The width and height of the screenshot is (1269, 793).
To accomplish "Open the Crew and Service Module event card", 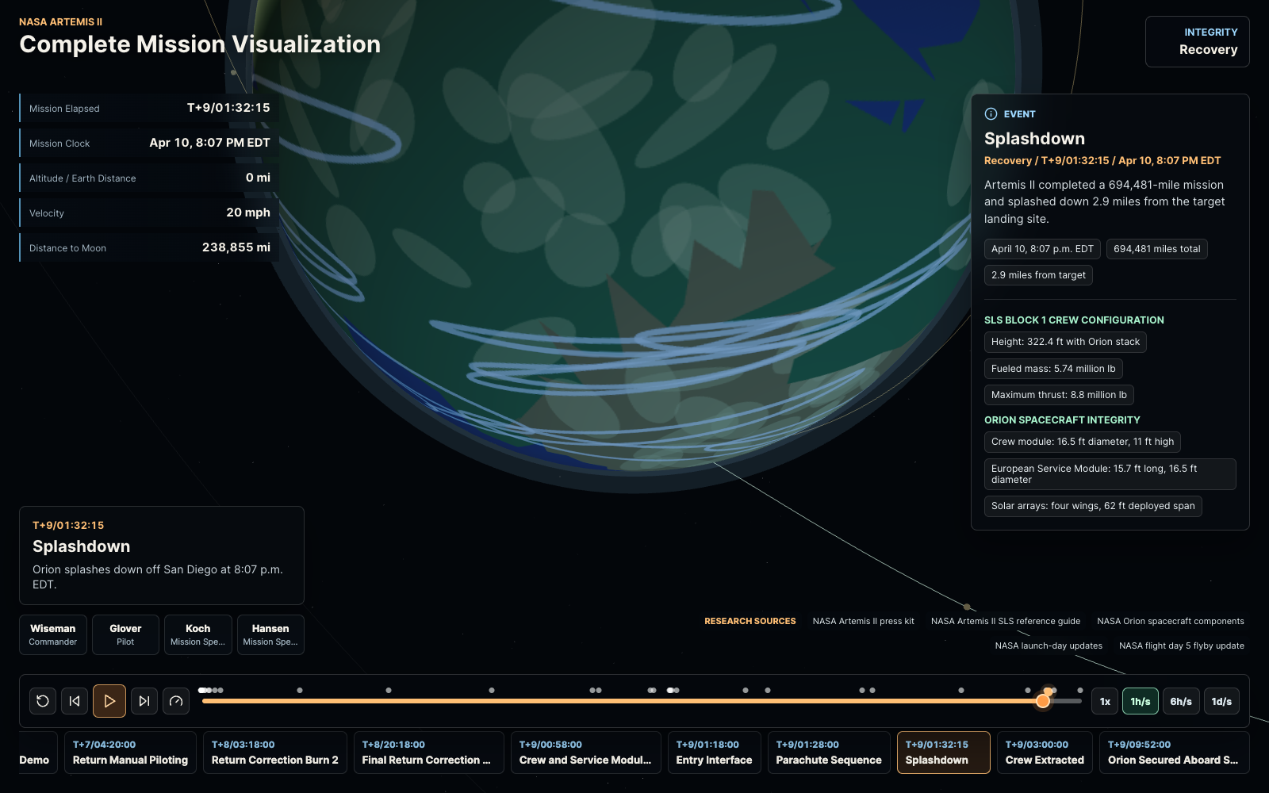I will tap(585, 753).
